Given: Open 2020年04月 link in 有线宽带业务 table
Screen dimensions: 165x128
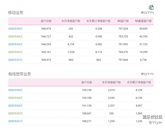Looking at the screenshot, I should point(15,98).
